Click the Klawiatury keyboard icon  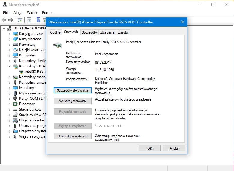pyautogui.click(x=15, y=44)
